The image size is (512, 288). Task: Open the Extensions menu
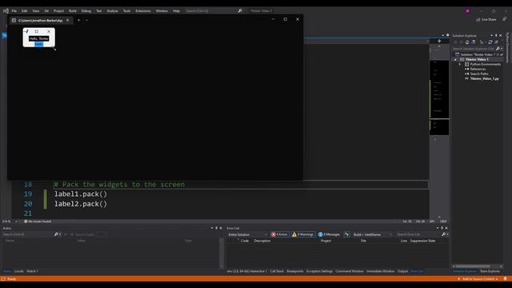143,10
